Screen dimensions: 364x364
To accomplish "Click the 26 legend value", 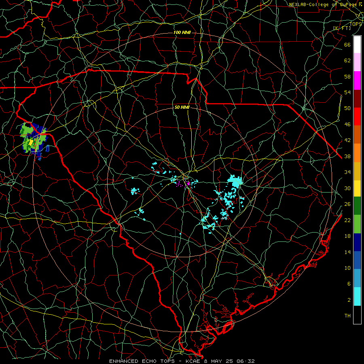I will point(347,204).
